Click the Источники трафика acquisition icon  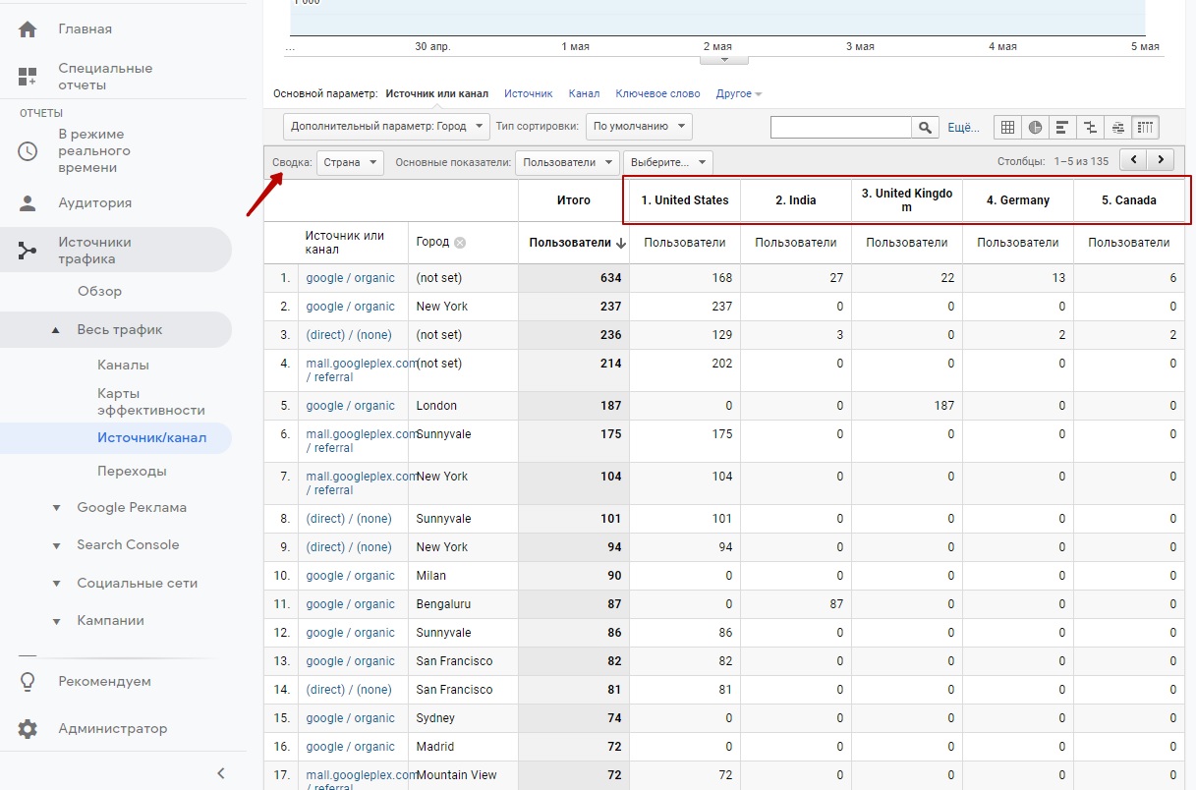tap(28, 251)
